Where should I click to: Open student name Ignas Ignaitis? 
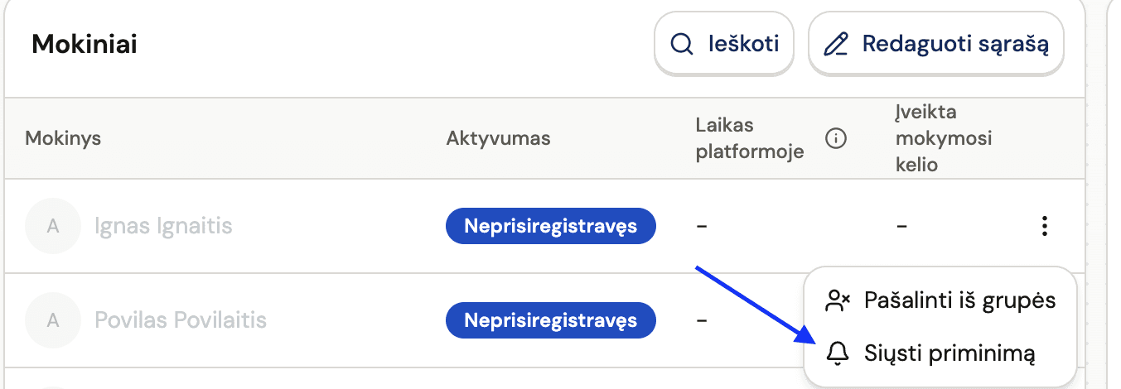pos(163,226)
